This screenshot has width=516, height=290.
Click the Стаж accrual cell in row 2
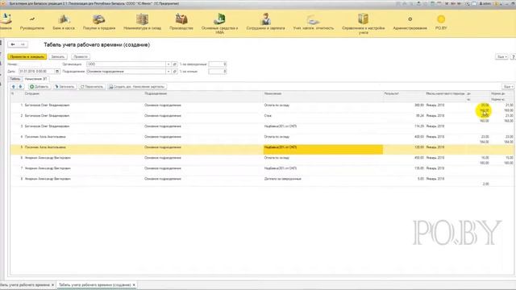[x=268, y=116]
